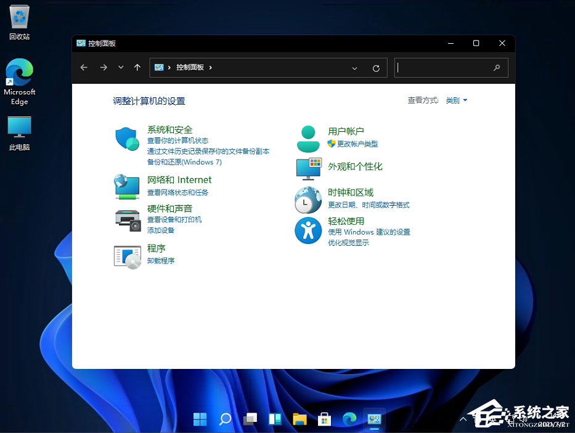Open 网络和 Internet settings
Image resolution: width=575 pixels, height=433 pixels.
point(127,186)
